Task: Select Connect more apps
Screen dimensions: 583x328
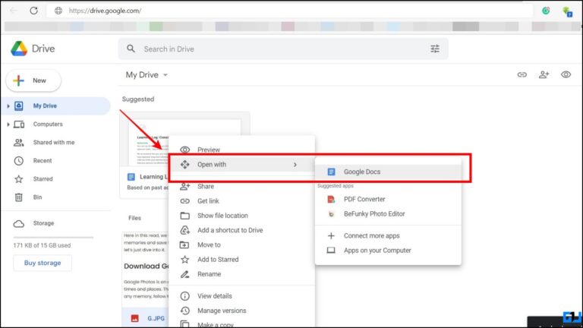Action: (388, 236)
